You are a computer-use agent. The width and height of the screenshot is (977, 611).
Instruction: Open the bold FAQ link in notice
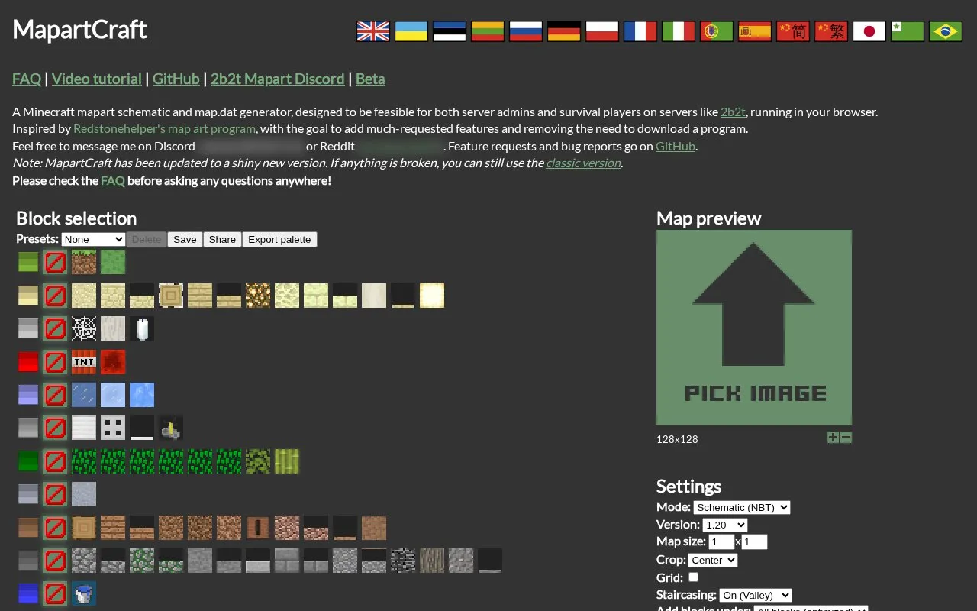pos(113,181)
